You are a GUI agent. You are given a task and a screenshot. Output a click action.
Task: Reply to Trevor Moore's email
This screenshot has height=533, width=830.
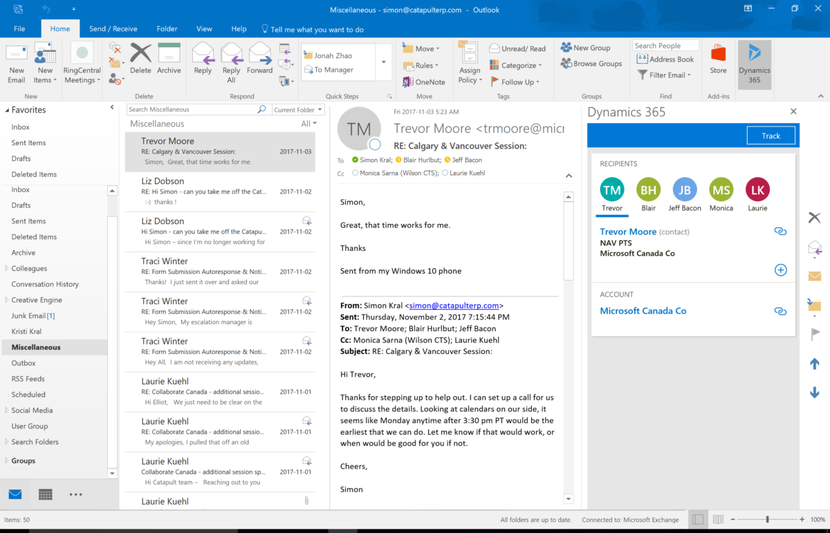203,59
